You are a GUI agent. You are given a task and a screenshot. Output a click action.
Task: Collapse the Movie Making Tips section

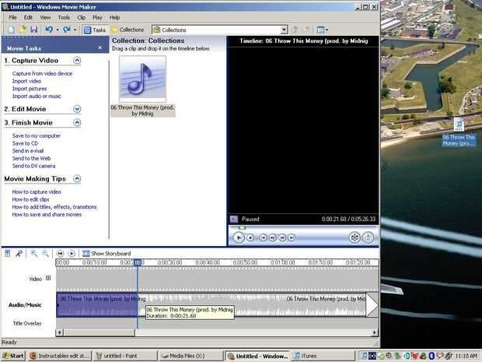(77, 178)
